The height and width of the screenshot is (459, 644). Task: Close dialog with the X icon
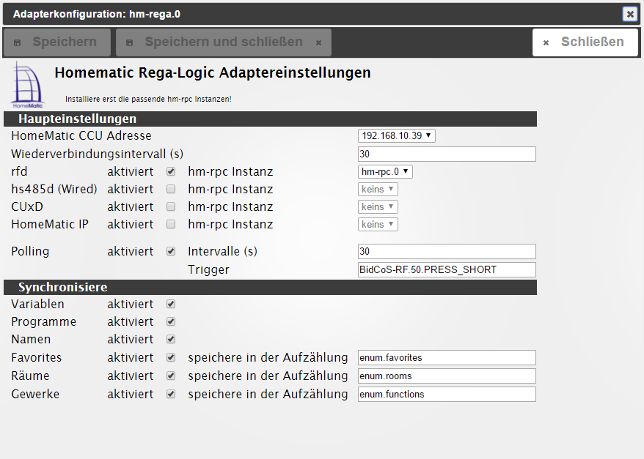629,14
